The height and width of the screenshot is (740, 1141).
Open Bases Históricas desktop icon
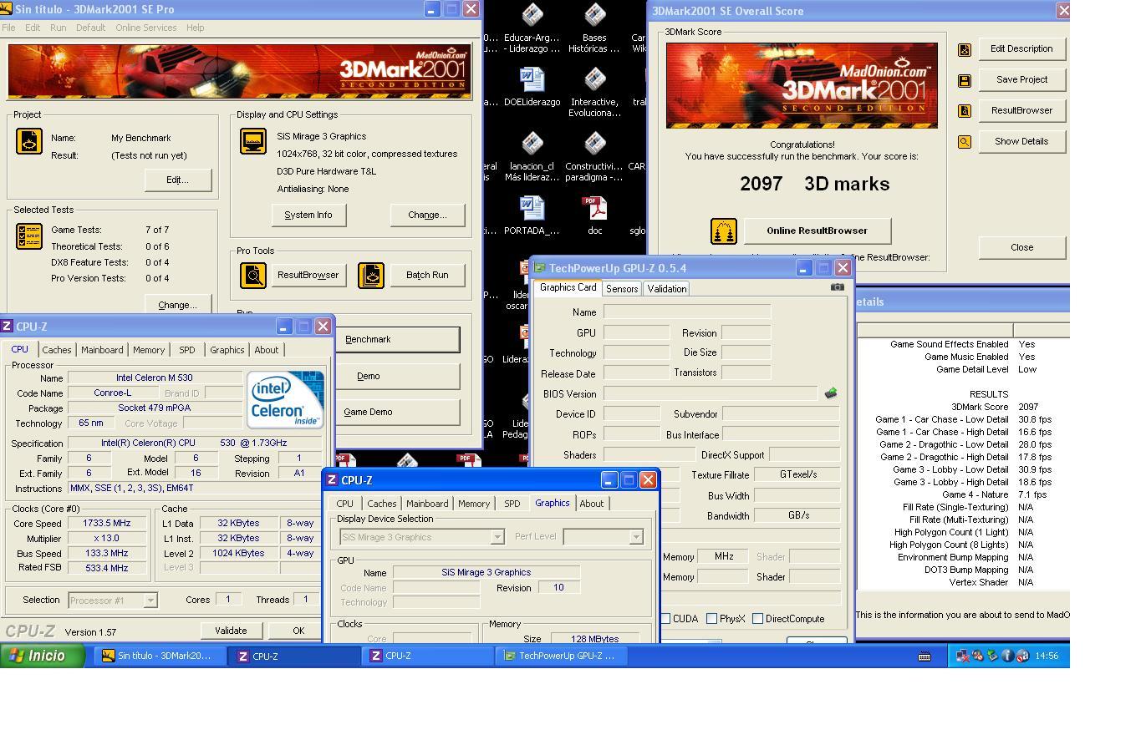click(594, 28)
